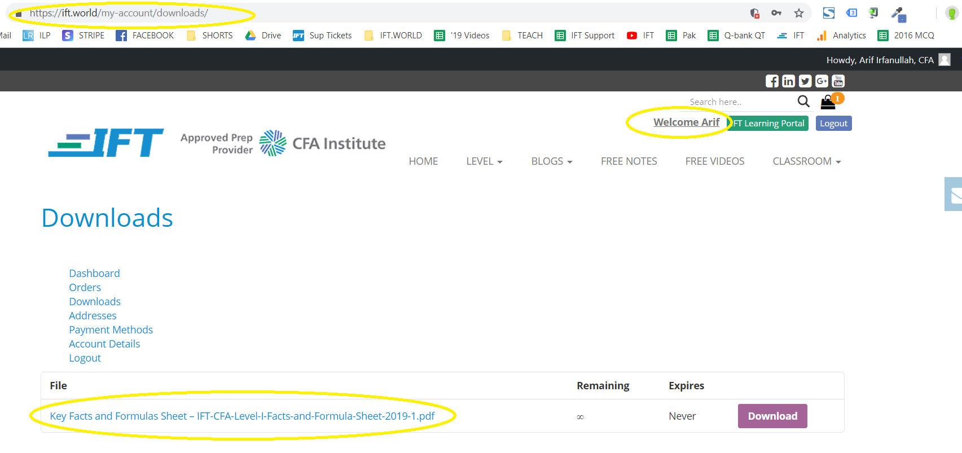This screenshot has width=962, height=453.
Task: Open the FREE NOTES nav item
Action: [x=629, y=161]
